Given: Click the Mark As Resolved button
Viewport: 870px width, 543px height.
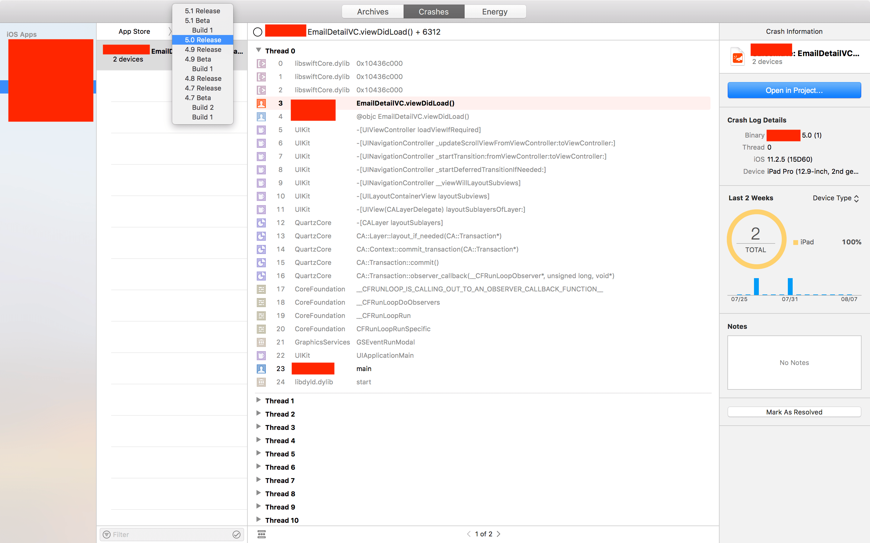Looking at the screenshot, I should click(794, 412).
